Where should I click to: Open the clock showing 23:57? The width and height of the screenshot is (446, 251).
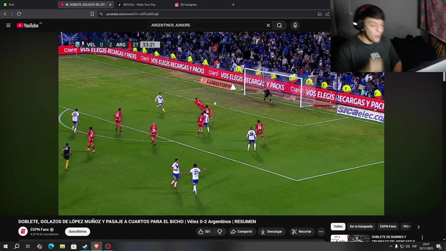(x=426, y=246)
